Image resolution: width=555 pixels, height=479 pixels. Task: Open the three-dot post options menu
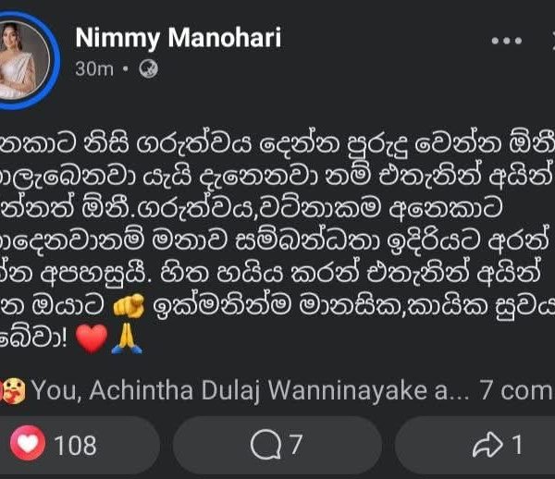point(507,43)
